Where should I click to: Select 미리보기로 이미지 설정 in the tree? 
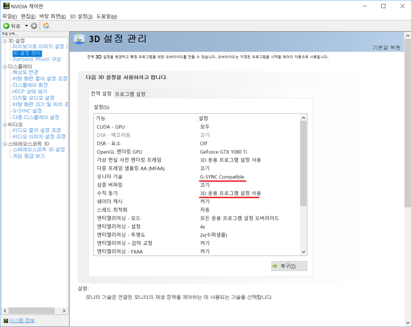40,46
